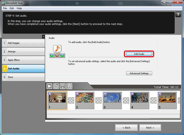
Task: Click transition box between images 3 and 4
Action: pos(126,100)
